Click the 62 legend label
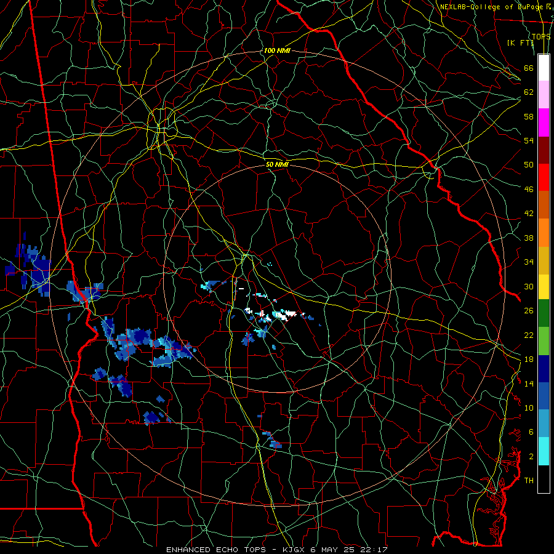 pos(529,92)
